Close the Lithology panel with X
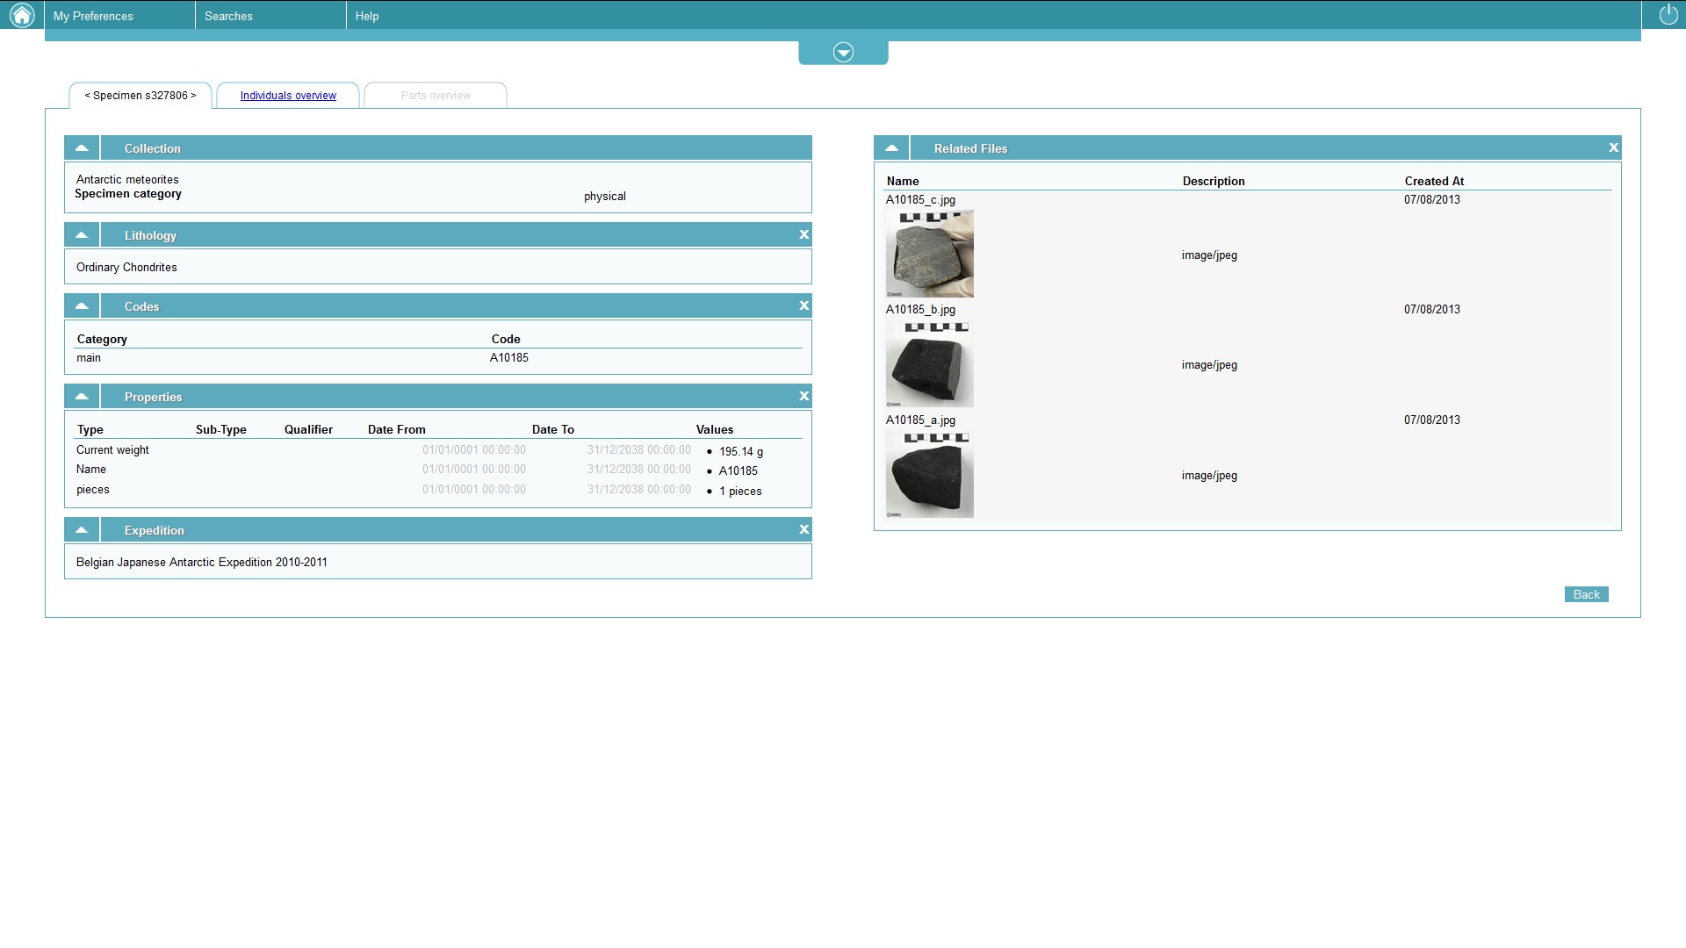Screen dimensions: 1686x948 coord(803,234)
